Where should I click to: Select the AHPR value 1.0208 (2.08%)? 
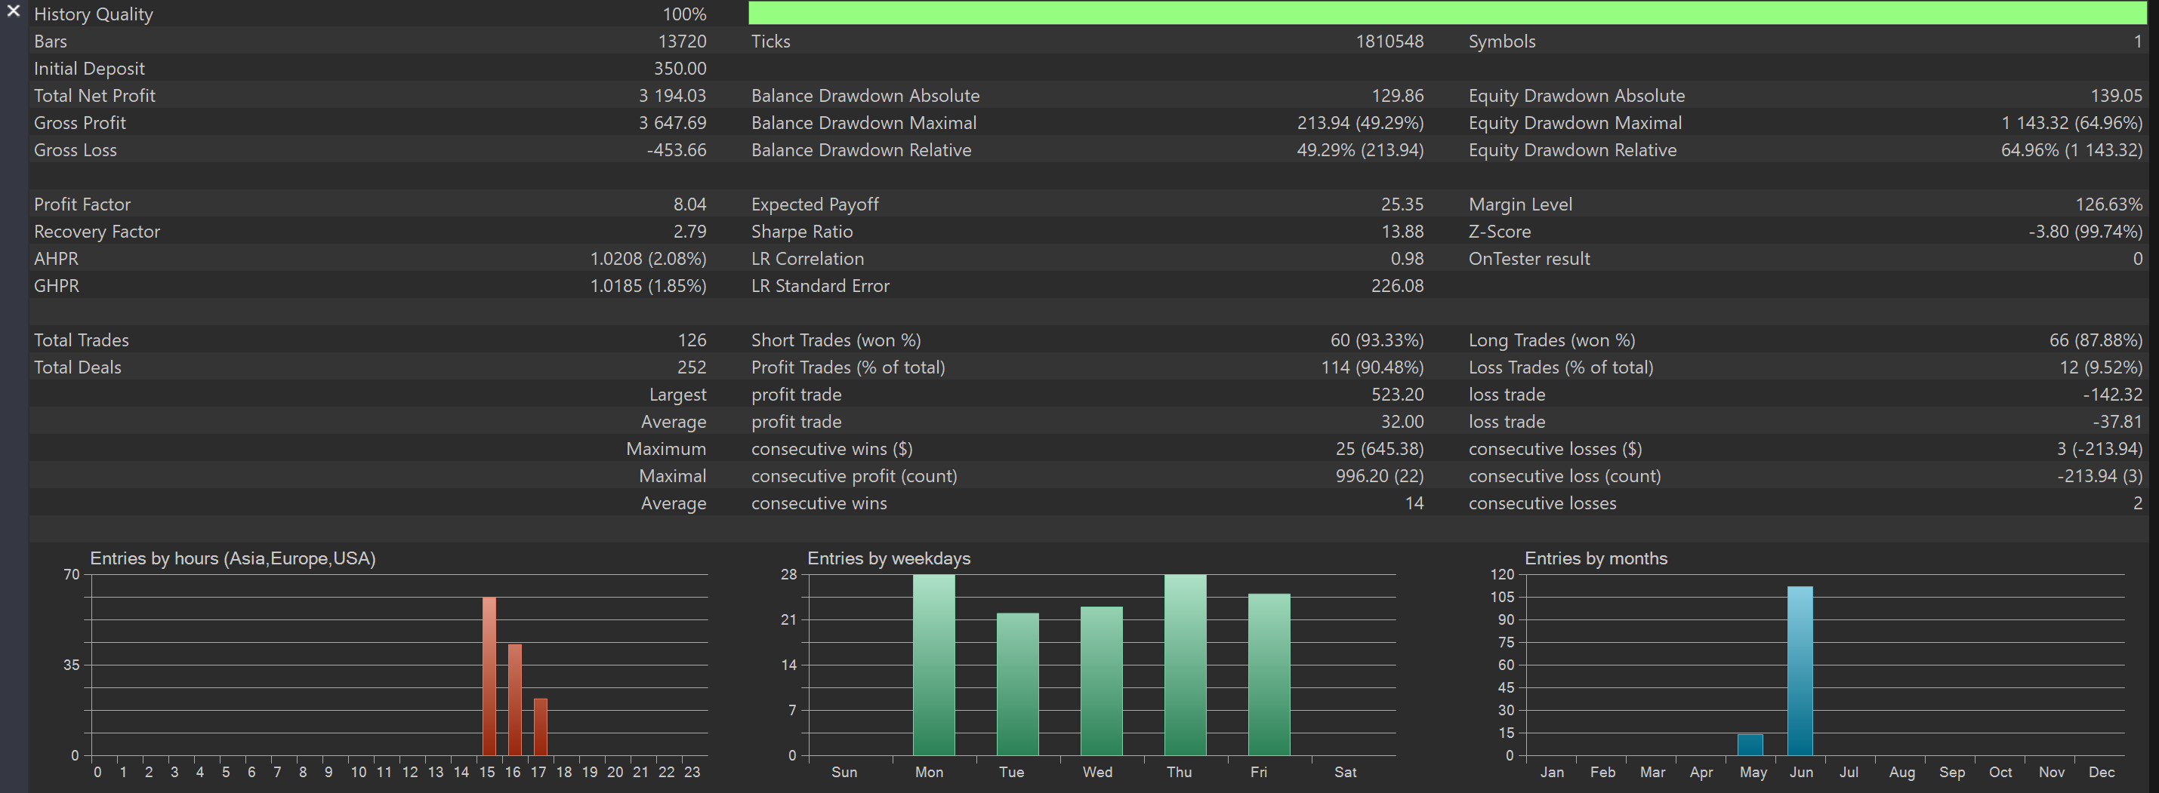tap(648, 259)
